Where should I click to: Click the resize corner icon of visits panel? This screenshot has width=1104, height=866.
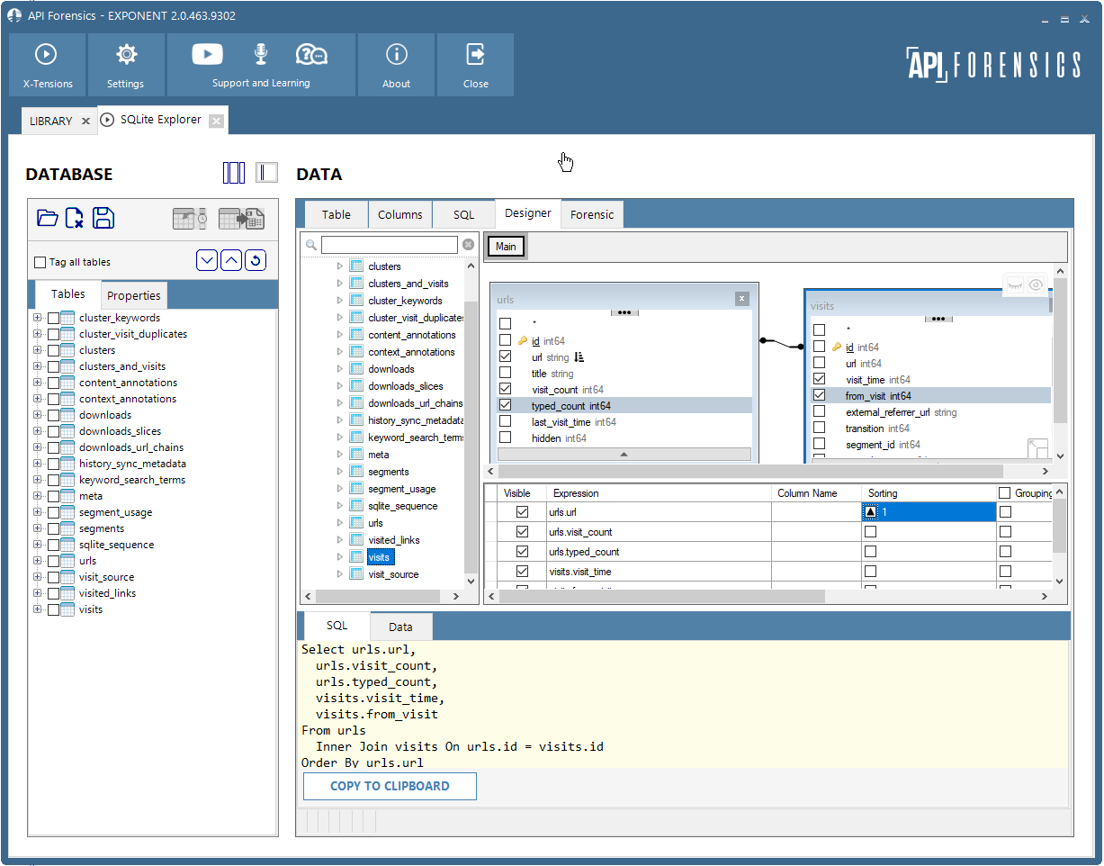click(1037, 448)
